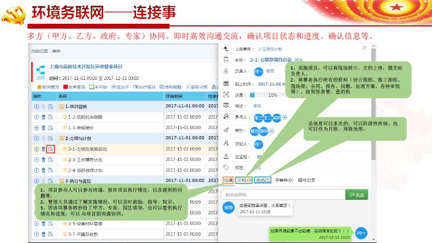The height and width of the screenshot is (243, 432).
Task: Click add icon on 2-4-项目资源计划 row
Action: click(36, 170)
